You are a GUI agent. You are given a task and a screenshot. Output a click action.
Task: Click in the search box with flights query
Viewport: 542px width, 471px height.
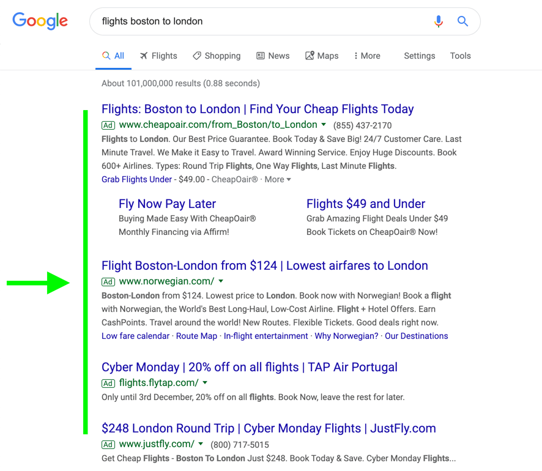(x=257, y=21)
